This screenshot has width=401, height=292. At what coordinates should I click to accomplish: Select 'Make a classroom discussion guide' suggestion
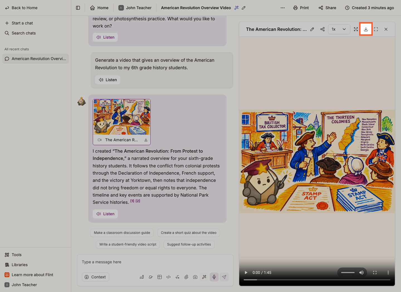click(122, 233)
